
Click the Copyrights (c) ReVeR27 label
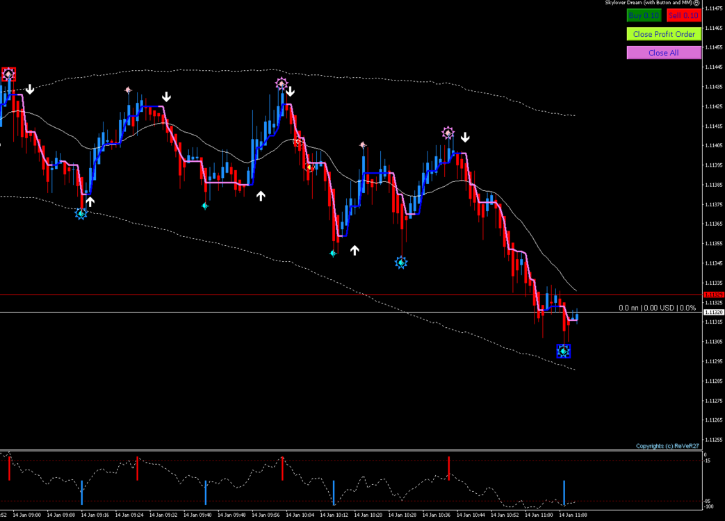pyautogui.click(x=667, y=446)
